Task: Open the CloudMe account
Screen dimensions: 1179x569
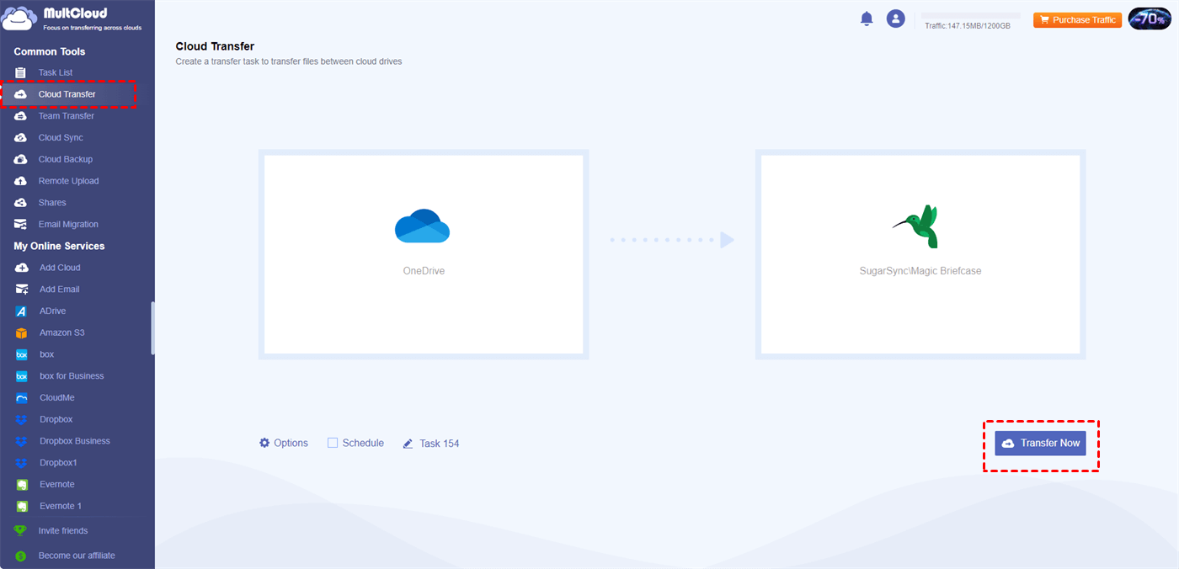Action: pos(57,398)
